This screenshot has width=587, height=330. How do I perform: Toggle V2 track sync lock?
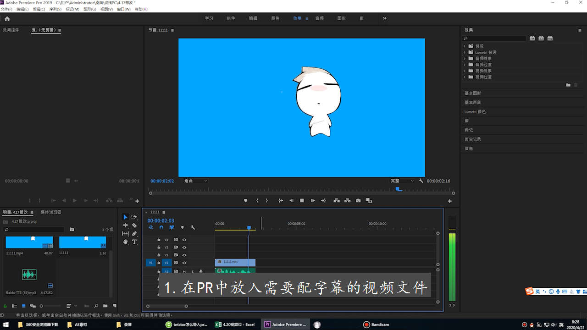[x=176, y=255]
